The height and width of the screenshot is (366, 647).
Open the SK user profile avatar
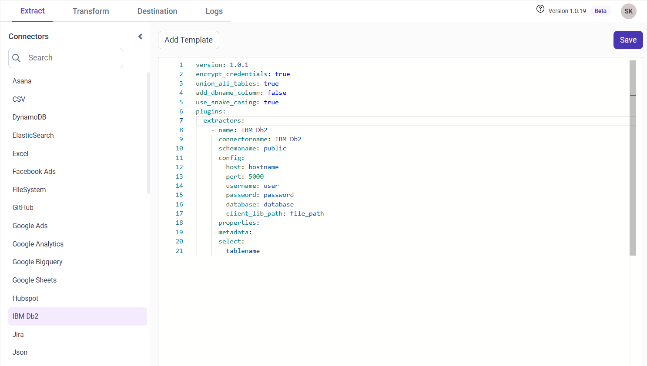628,11
